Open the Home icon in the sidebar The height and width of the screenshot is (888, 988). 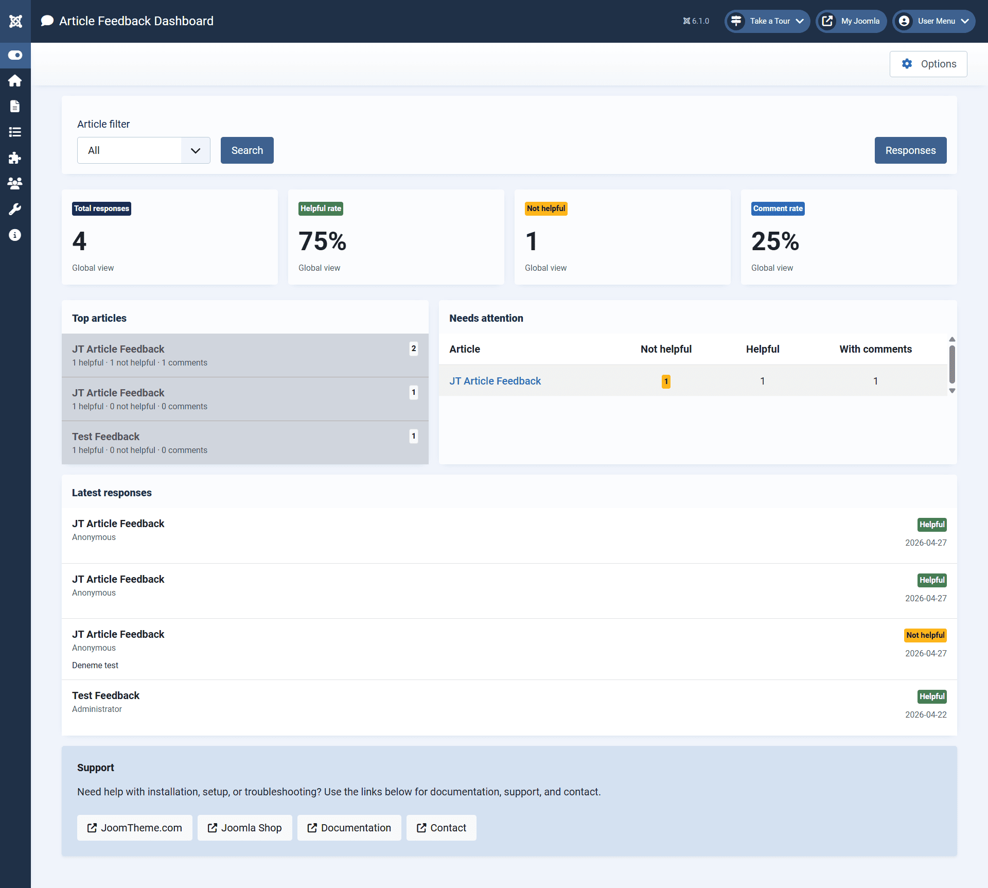coord(15,81)
